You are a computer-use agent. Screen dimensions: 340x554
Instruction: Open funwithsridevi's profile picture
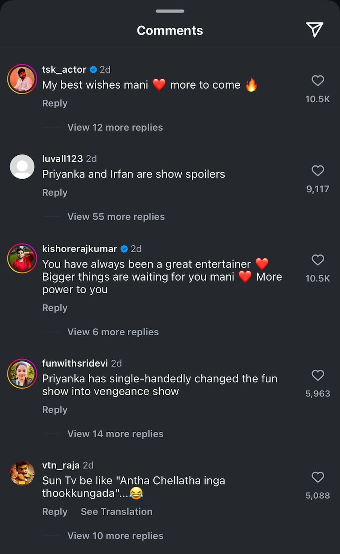click(22, 373)
